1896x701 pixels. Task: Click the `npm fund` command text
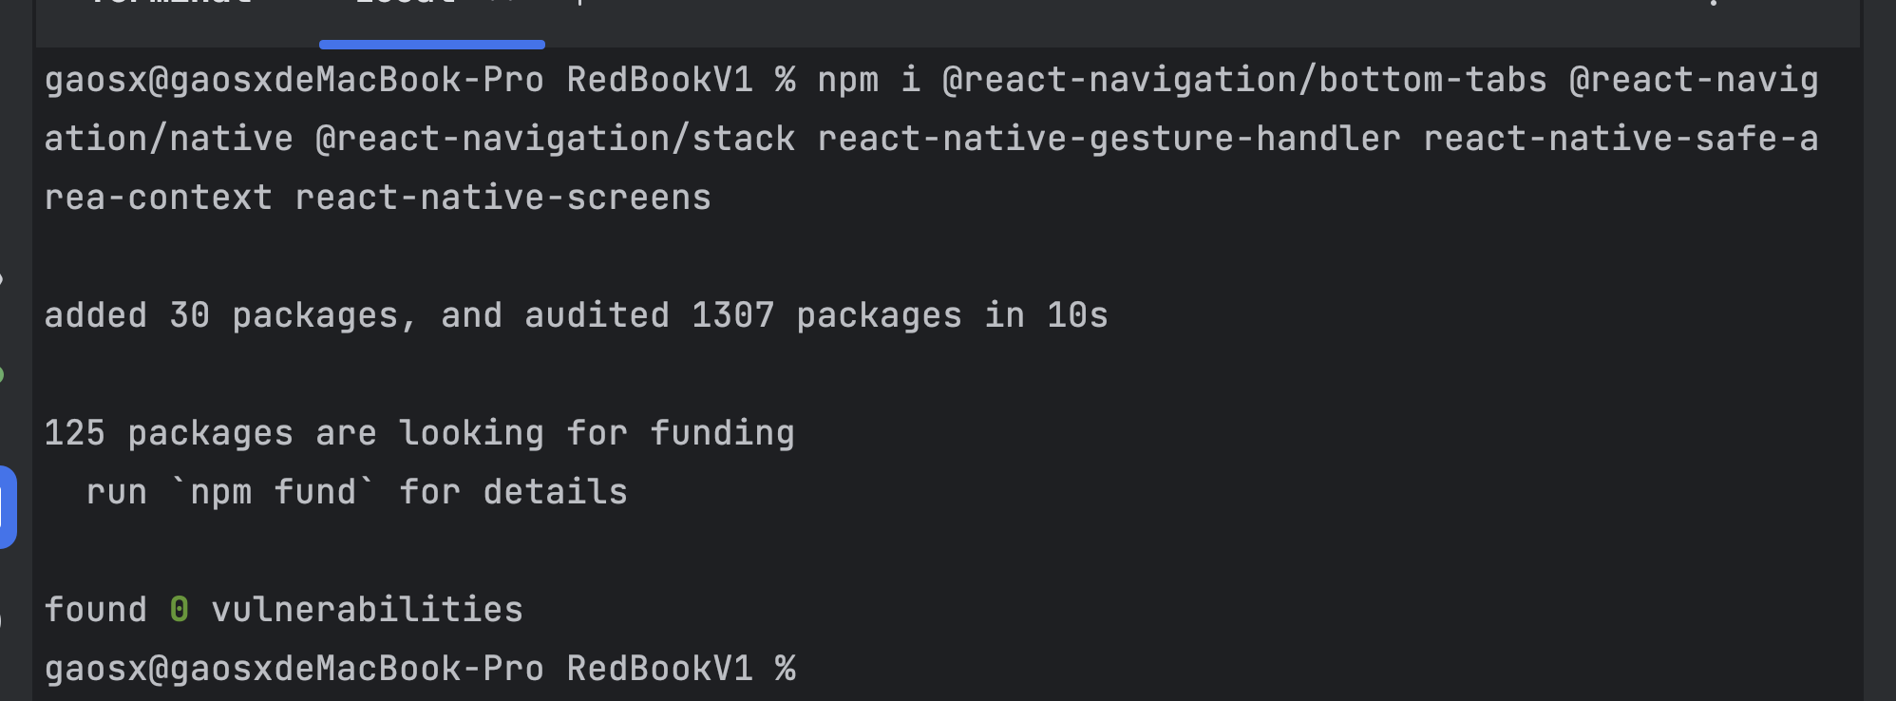click(x=273, y=492)
